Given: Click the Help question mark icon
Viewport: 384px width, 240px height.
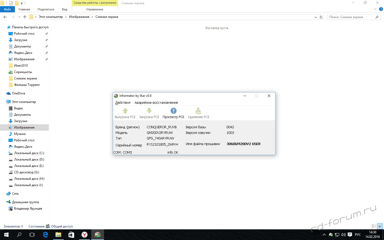Looking at the screenshot, I should click(x=381, y=9).
